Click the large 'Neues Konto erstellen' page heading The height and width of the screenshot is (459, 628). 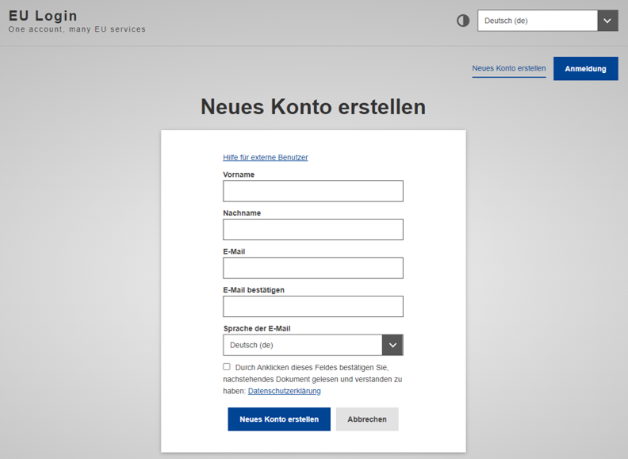pyautogui.click(x=313, y=107)
